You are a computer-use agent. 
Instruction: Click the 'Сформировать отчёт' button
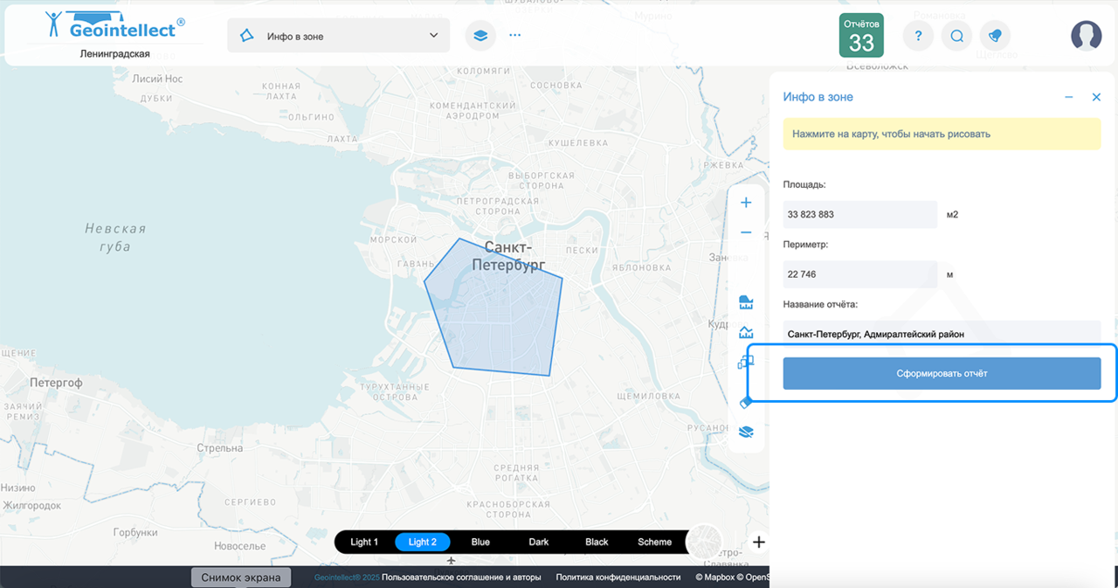942,373
